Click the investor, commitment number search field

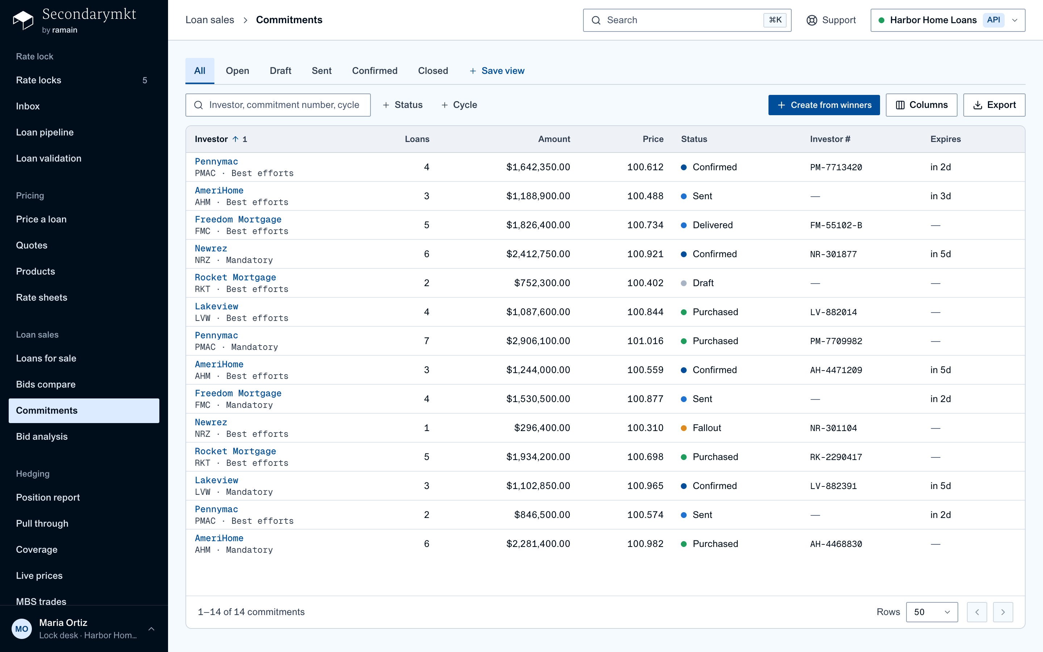tap(278, 105)
